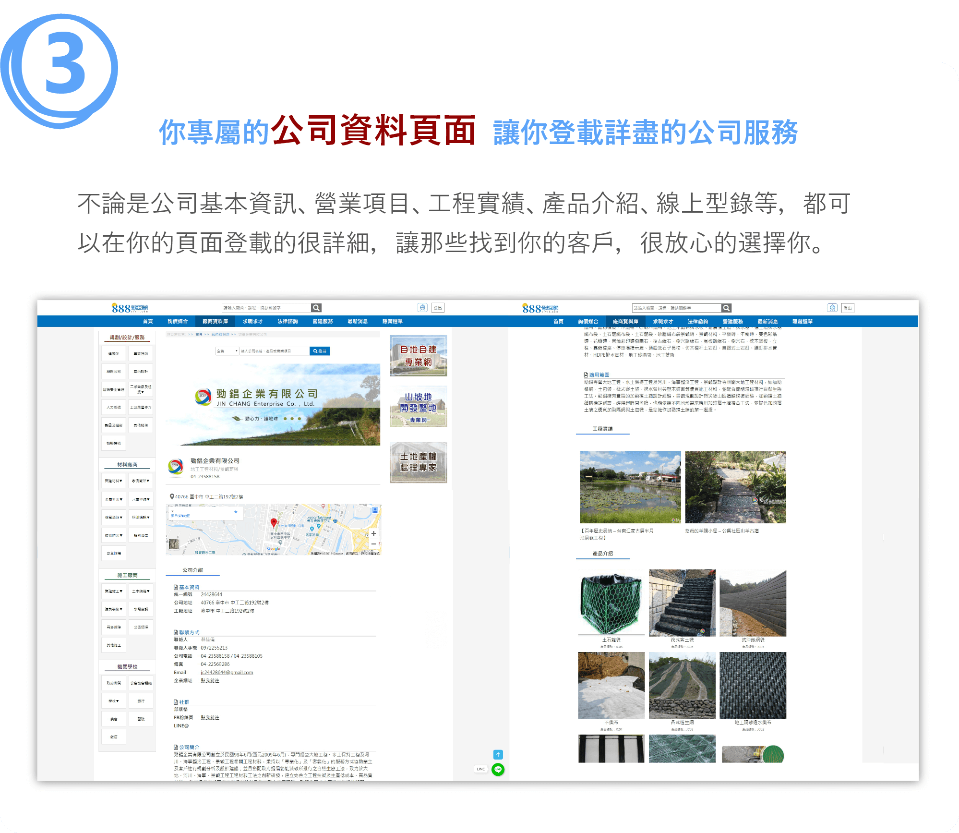Click the blue scroll-to-top arrow button
The width and height of the screenshot is (959, 833).
498,755
